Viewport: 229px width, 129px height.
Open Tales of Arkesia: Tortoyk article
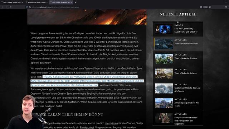click(185, 58)
